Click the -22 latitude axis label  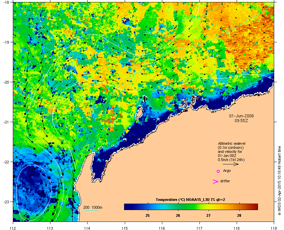coord(6,162)
